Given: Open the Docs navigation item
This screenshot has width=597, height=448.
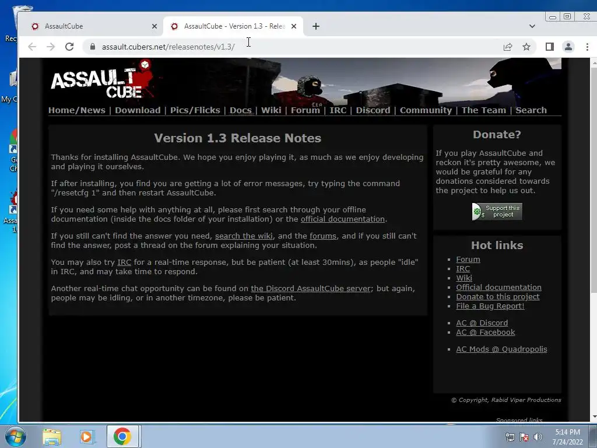Looking at the screenshot, I should pos(240,110).
